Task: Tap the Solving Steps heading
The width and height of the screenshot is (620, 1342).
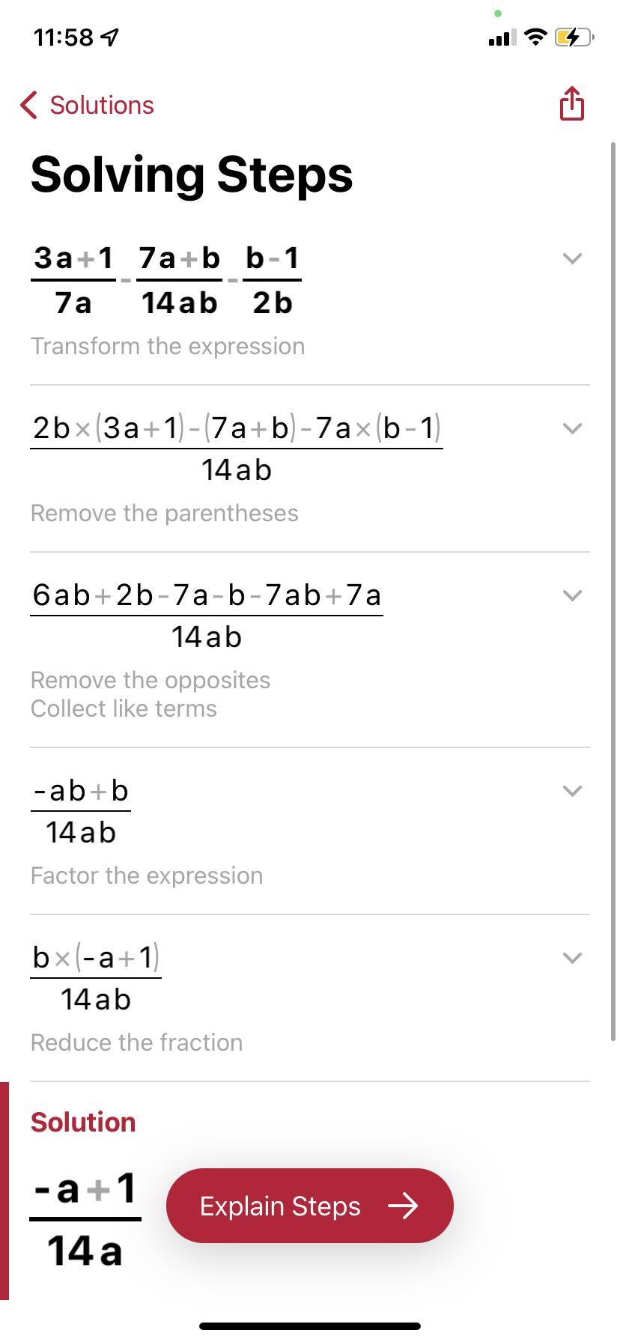Action: pos(192,174)
